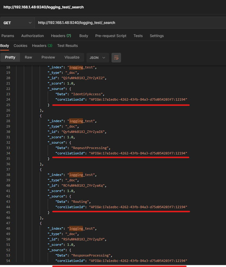Screen dimensions: 226x267
Task: View the response Headers (3) tab
Action: pyautogui.click(x=42, y=46)
